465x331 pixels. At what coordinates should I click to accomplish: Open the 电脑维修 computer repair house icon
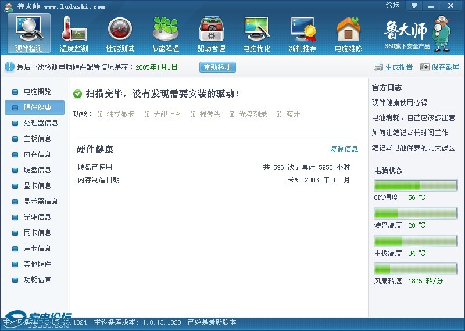pyautogui.click(x=348, y=29)
